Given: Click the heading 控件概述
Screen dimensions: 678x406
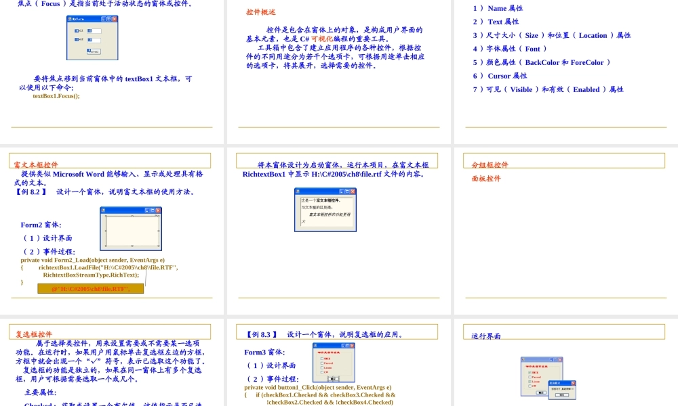Looking at the screenshot, I should (261, 12).
